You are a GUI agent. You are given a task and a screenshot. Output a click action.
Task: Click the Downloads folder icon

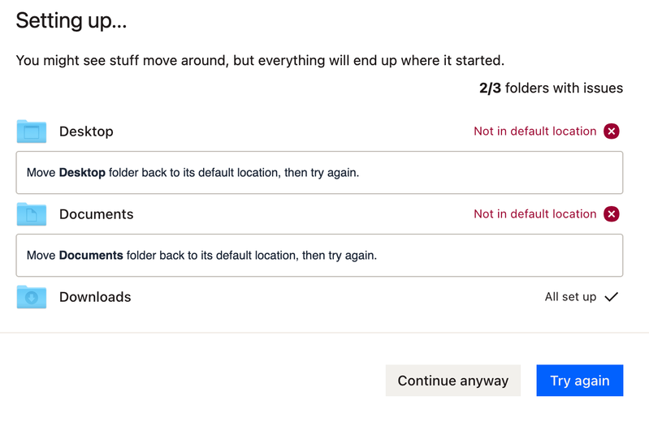point(32,297)
